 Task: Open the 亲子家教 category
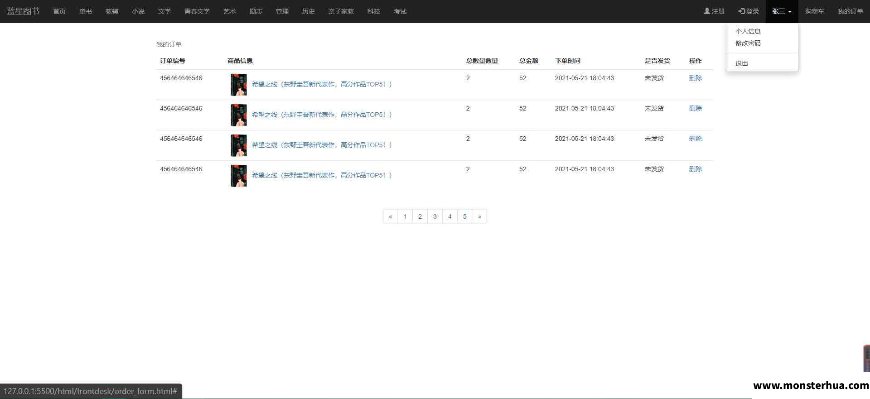341,11
